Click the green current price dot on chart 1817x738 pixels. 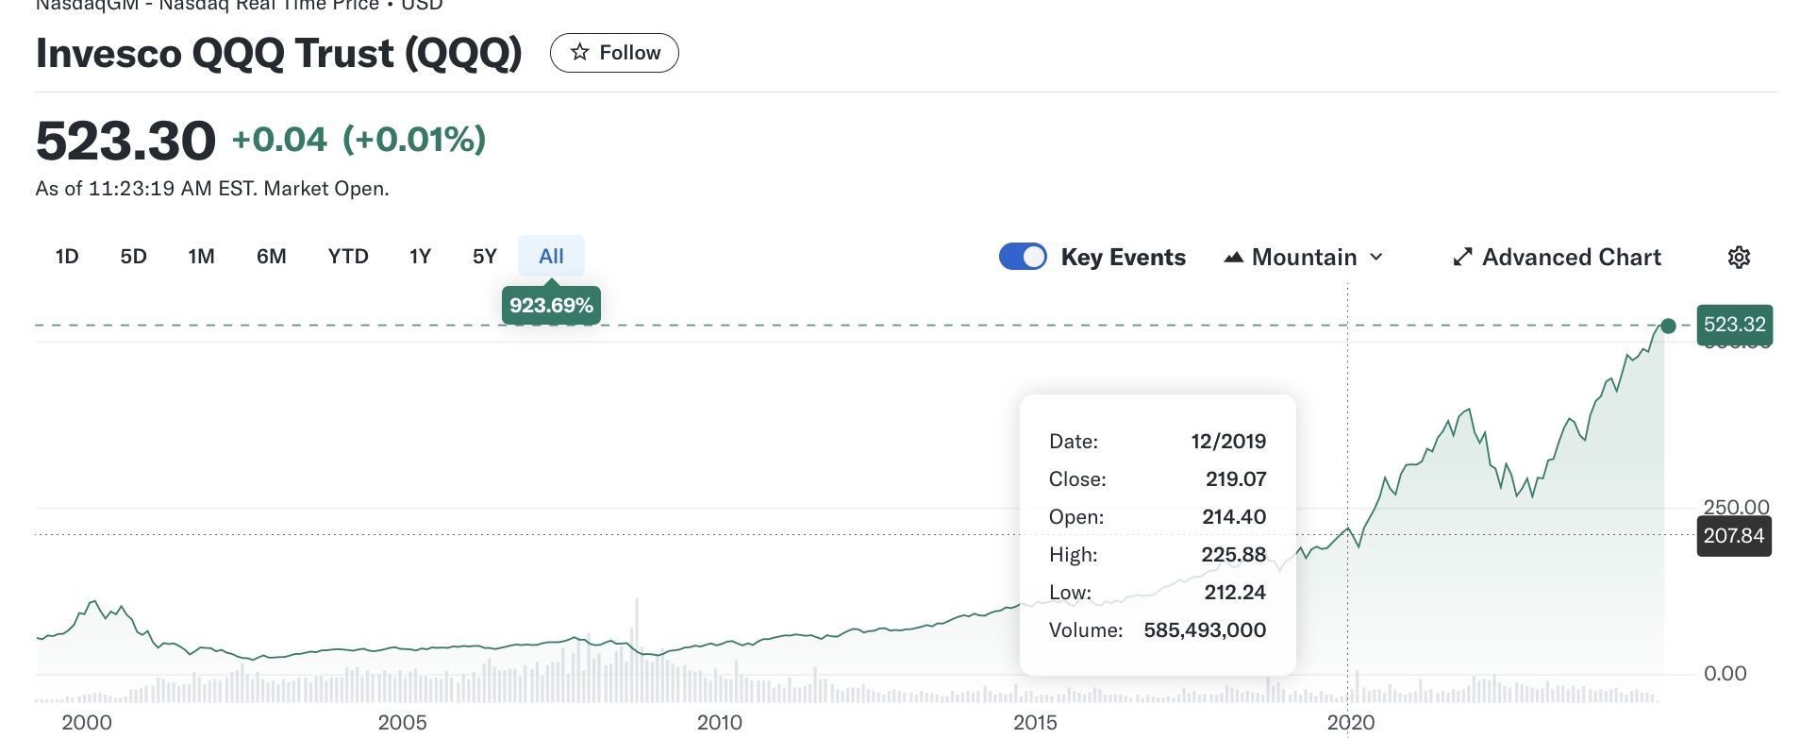(1668, 326)
